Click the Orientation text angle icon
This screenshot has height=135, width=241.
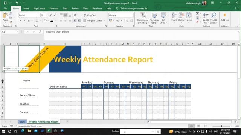75,15
